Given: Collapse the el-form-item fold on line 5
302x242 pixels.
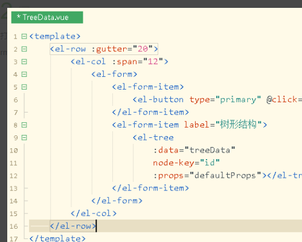Looking at the screenshot, I should [24, 87].
